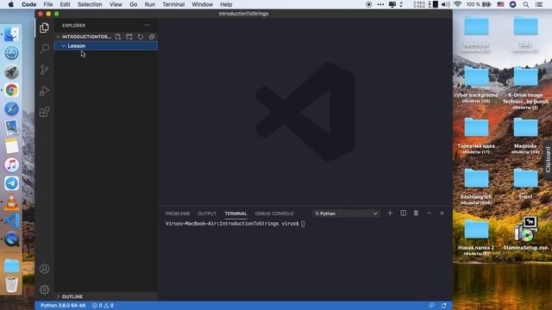This screenshot has height=310, width=552.
Task: Open volume control in menu bar
Action: coord(446,4)
